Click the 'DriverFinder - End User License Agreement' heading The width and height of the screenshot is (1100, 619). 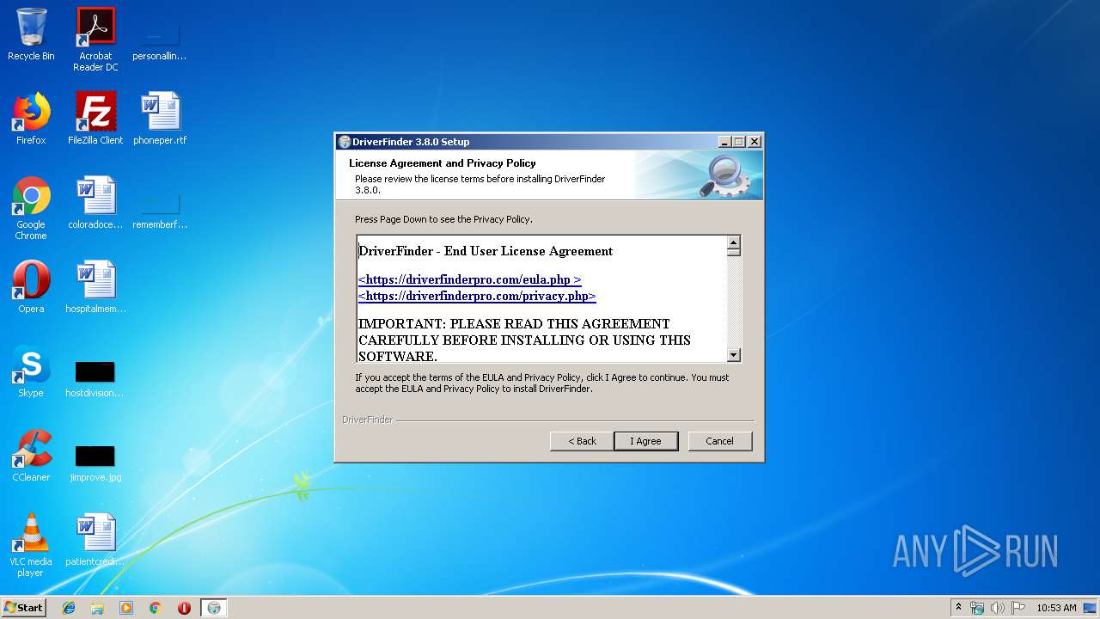[486, 251]
